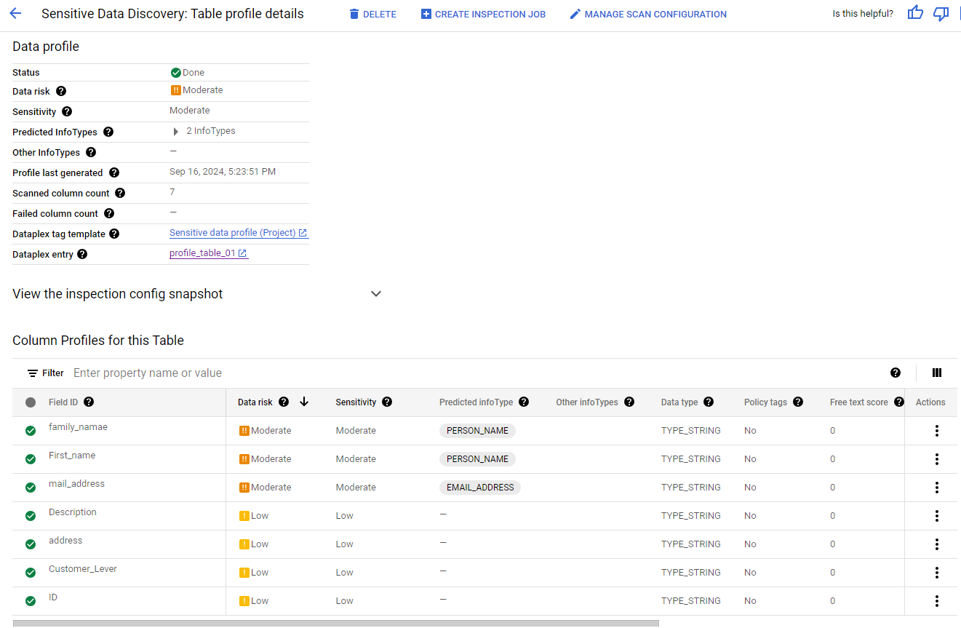
Task: Click the Sensitivity column header
Action: [x=356, y=402]
